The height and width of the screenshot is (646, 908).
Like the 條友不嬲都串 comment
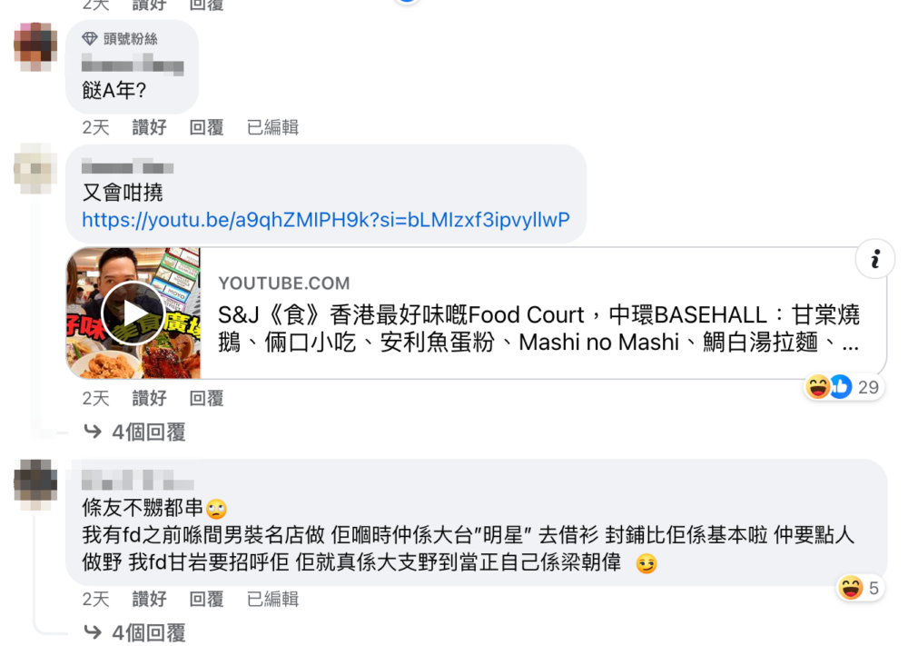pos(150,599)
